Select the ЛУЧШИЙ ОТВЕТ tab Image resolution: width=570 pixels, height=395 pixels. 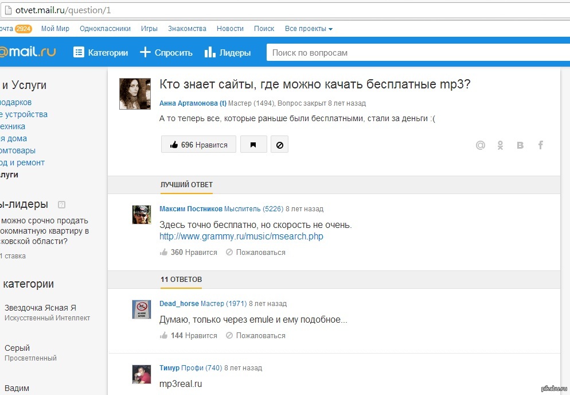pyautogui.click(x=186, y=184)
